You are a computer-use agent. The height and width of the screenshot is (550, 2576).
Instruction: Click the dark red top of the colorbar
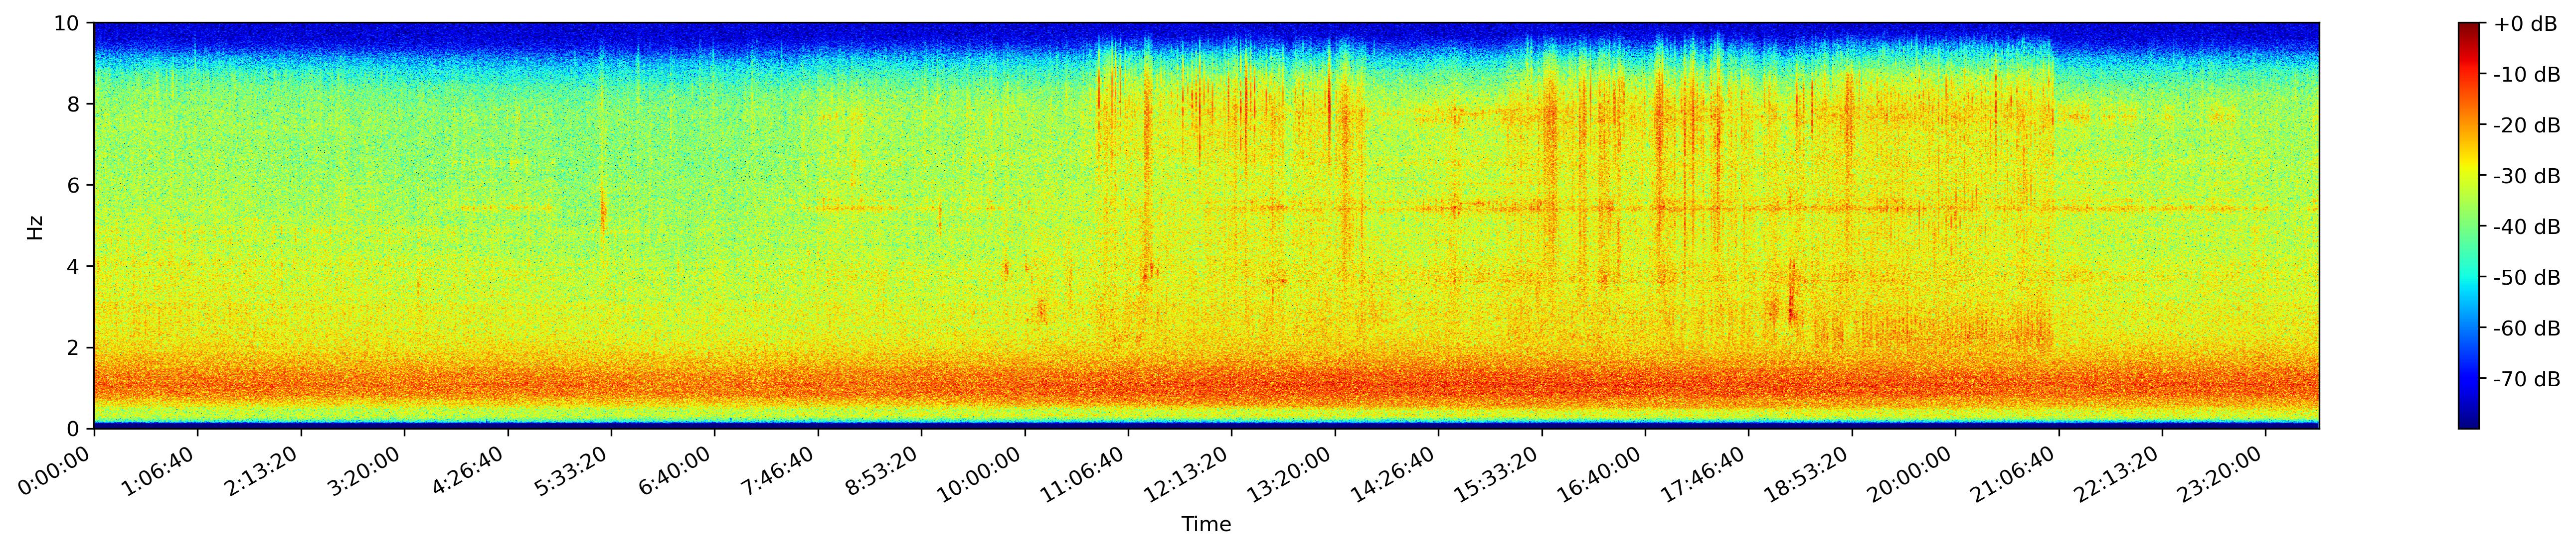[2469, 30]
